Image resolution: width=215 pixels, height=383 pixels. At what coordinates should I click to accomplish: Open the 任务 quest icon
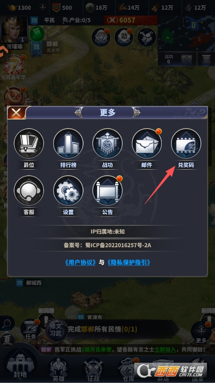click(x=31, y=329)
